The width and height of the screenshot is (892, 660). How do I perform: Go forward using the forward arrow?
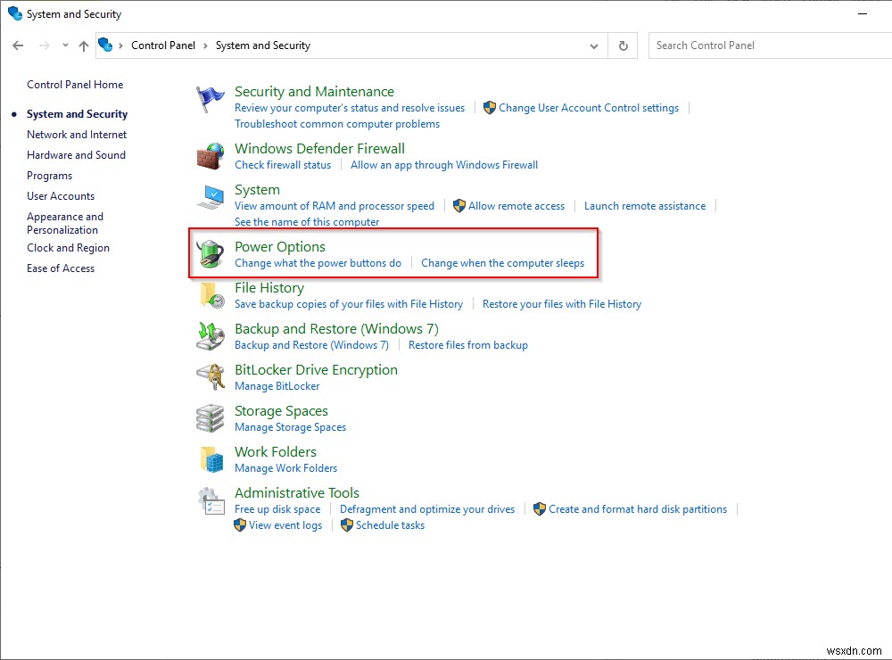pos(45,45)
